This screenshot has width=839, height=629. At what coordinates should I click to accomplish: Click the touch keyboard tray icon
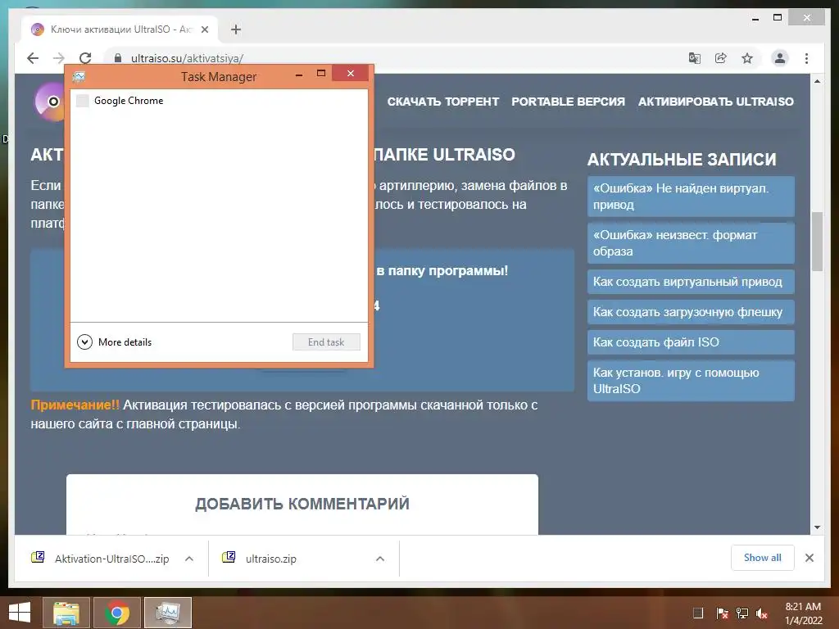(698, 613)
